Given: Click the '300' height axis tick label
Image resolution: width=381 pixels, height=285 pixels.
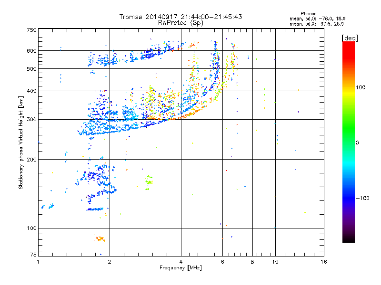Looking at the screenshot, I should tap(32, 120).
